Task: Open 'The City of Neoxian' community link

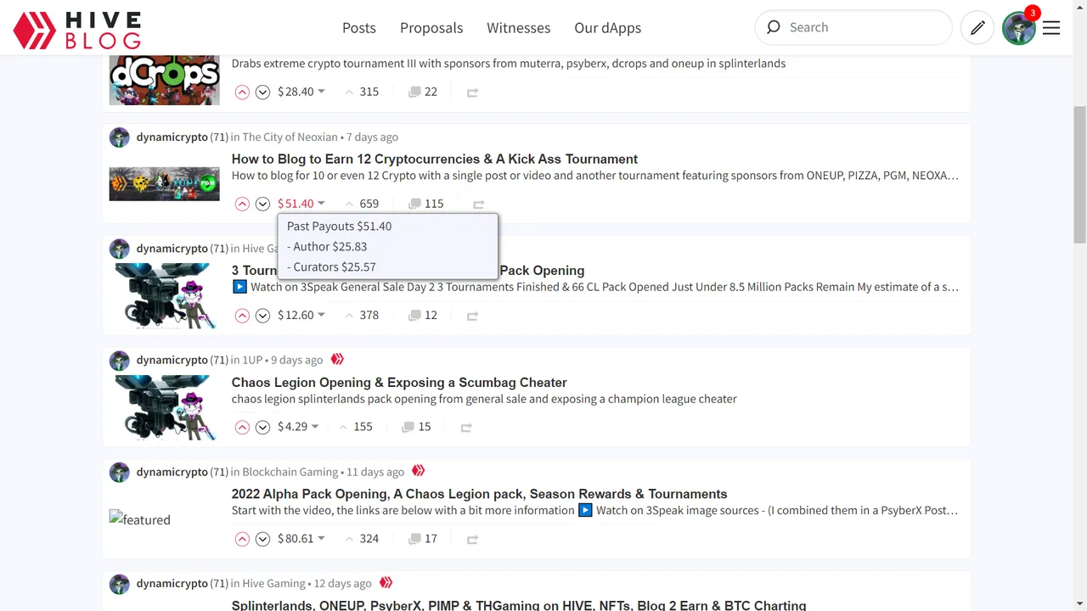Action: [290, 137]
